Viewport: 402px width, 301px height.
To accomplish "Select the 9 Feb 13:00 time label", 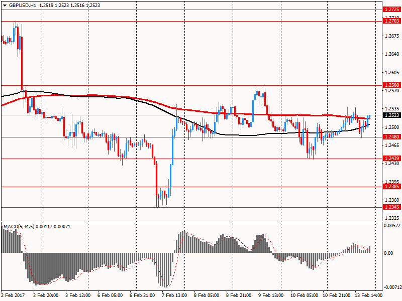I will (271, 296).
